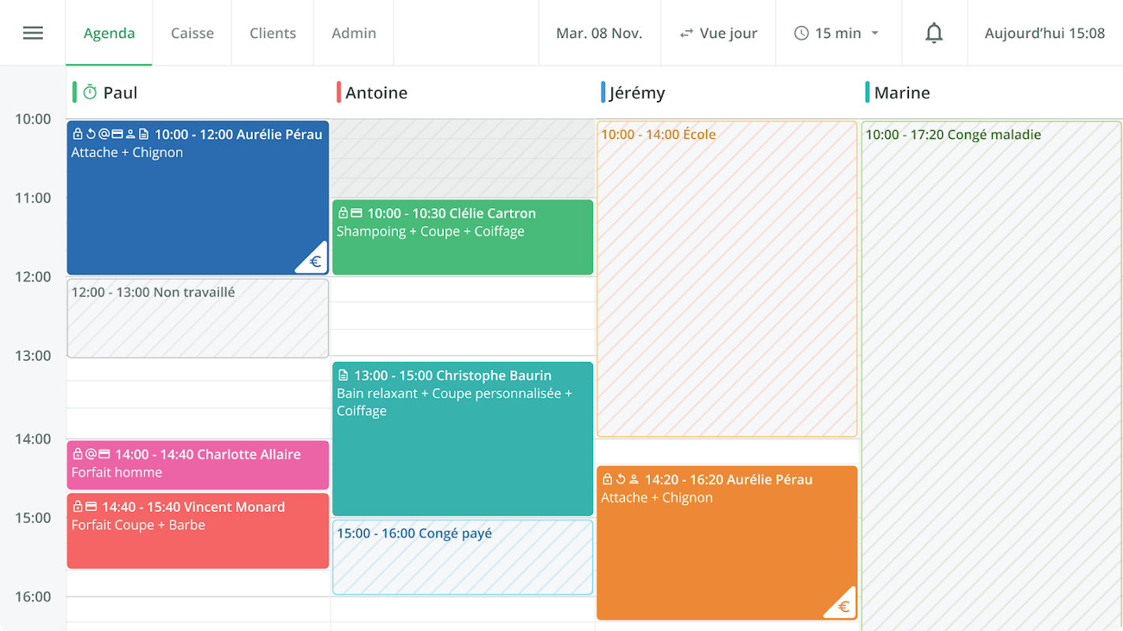Click the notification bell icon

pos(934,33)
